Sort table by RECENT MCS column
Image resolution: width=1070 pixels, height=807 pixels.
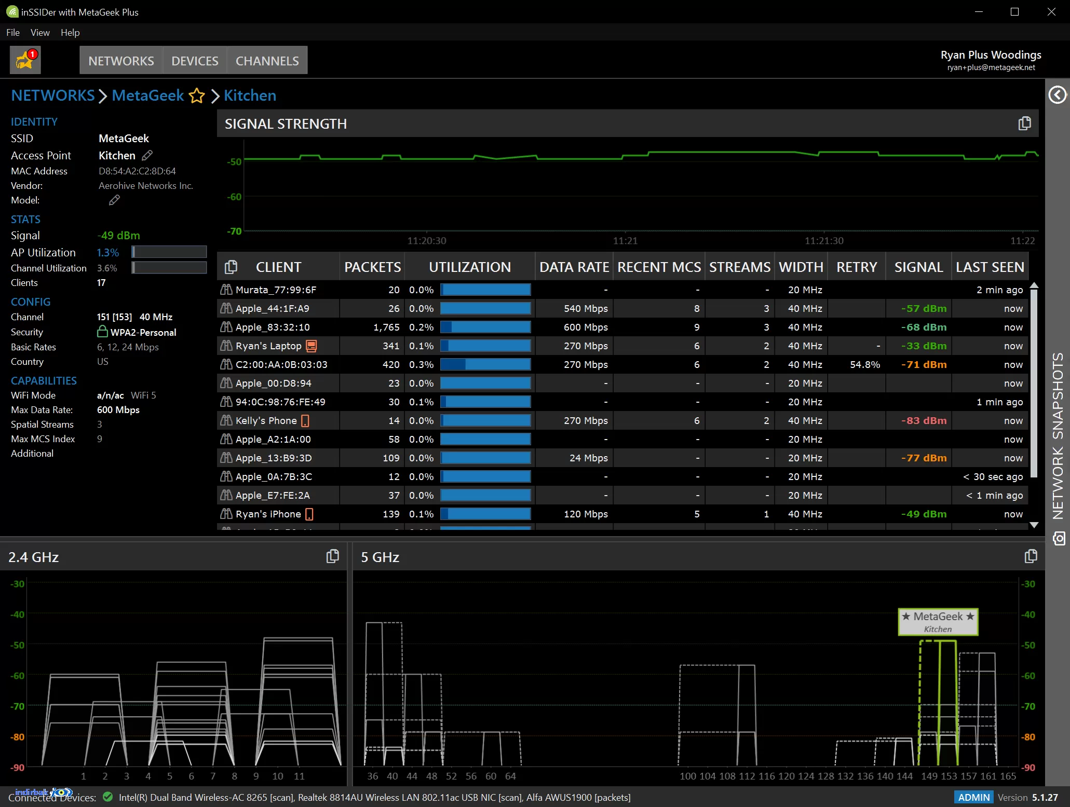pyautogui.click(x=659, y=267)
